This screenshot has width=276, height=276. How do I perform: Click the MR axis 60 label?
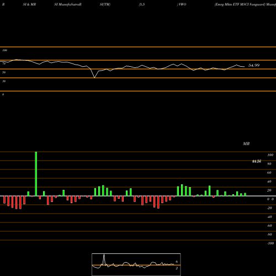point(269,173)
